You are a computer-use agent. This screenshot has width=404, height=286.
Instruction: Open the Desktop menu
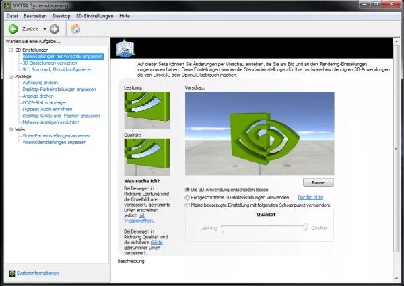click(61, 16)
